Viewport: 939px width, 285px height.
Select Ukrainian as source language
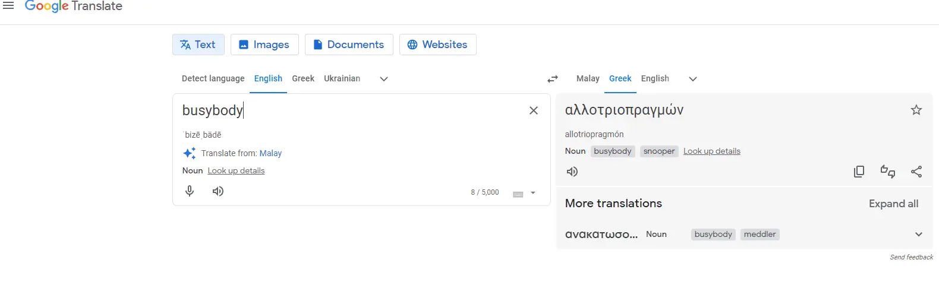click(x=342, y=78)
